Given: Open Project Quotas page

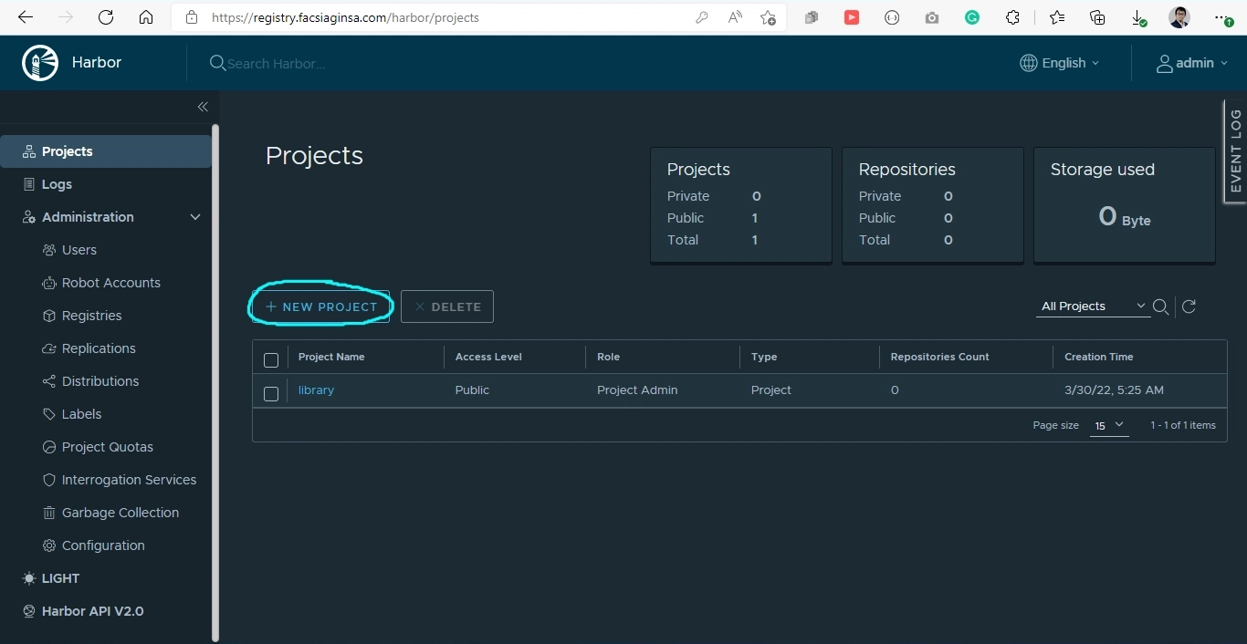Looking at the screenshot, I should click(107, 447).
